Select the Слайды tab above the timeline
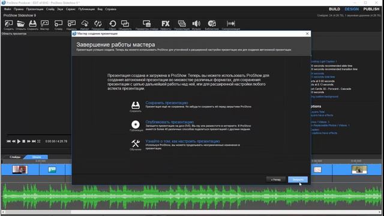This screenshot has width=384, height=216. tap(15, 157)
